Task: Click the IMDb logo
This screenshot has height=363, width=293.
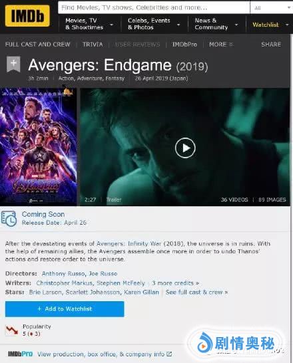Action: pyautogui.click(x=27, y=16)
